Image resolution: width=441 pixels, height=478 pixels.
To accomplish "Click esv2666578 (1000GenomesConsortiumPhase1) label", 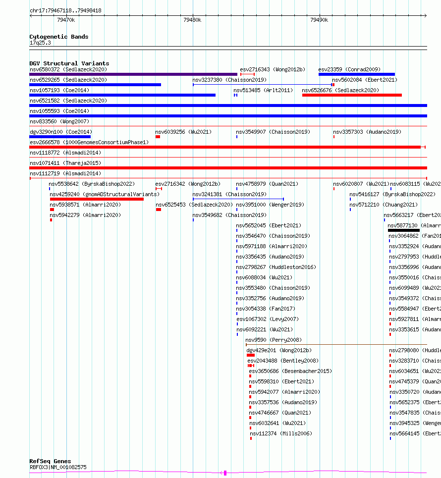I will pyautogui.click(x=89, y=142).
